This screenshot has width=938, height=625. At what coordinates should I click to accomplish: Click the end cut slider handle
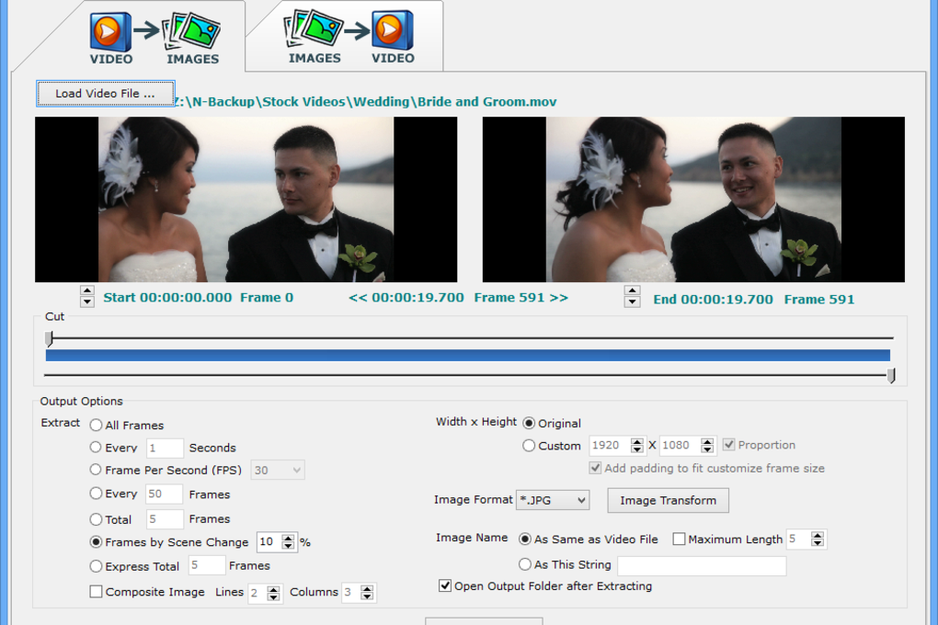(x=891, y=376)
